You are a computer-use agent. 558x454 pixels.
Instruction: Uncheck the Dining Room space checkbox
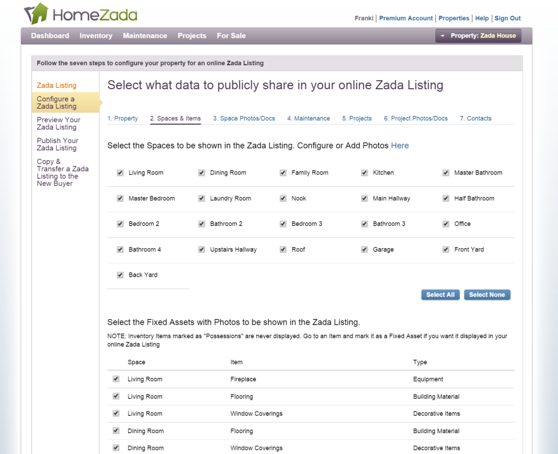(201, 173)
